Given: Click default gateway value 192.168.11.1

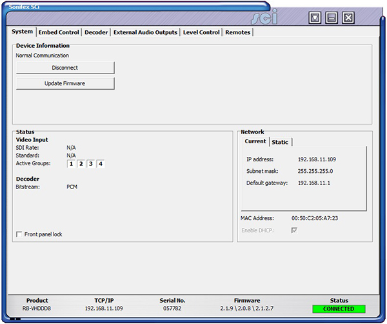Looking at the screenshot, I should (x=314, y=183).
